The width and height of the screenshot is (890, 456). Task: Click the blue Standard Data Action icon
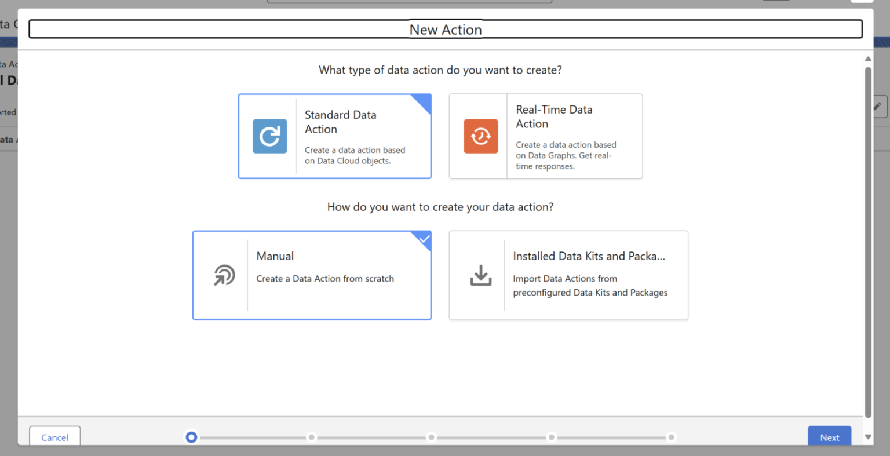pos(269,136)
